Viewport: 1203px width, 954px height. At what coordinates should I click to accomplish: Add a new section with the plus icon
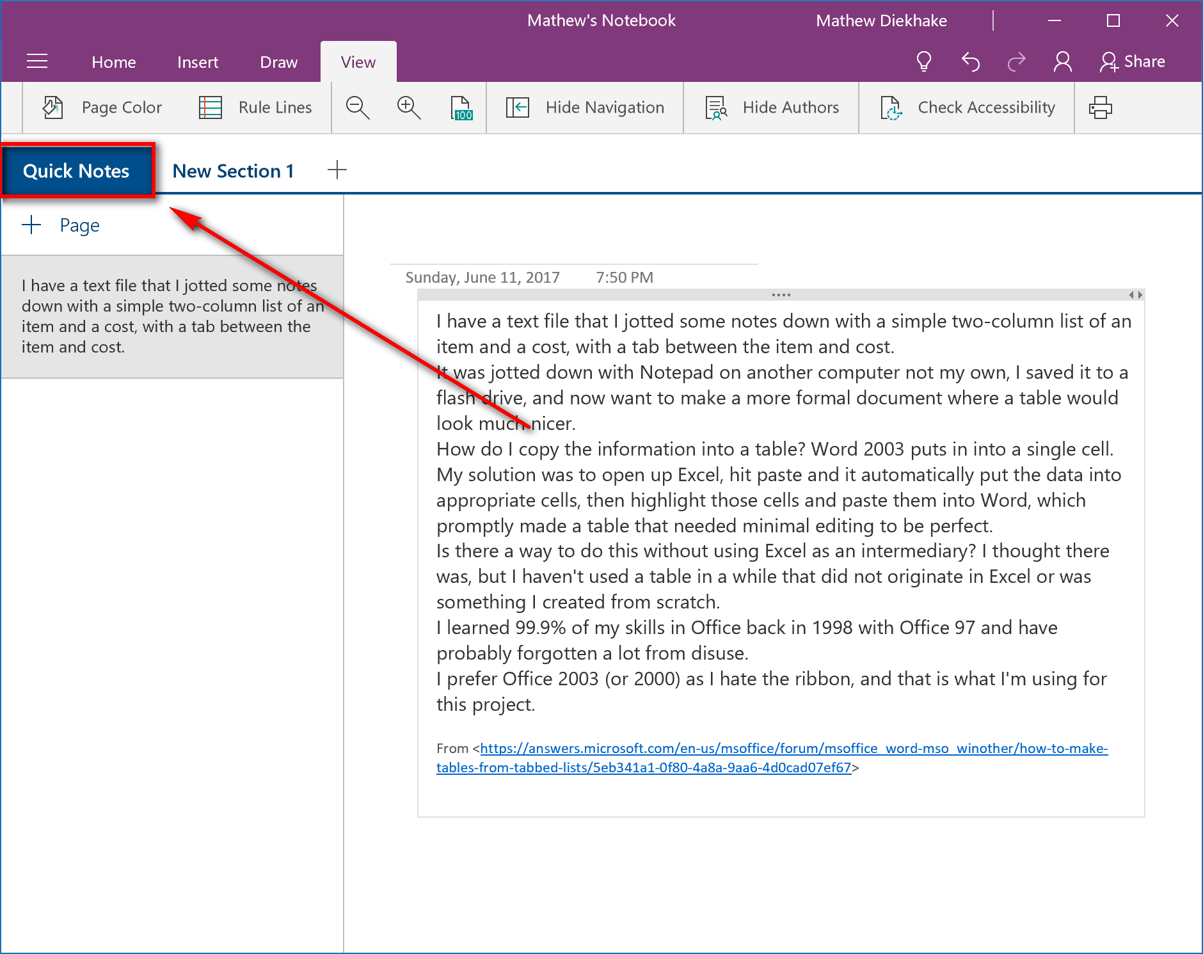point(337,170)
